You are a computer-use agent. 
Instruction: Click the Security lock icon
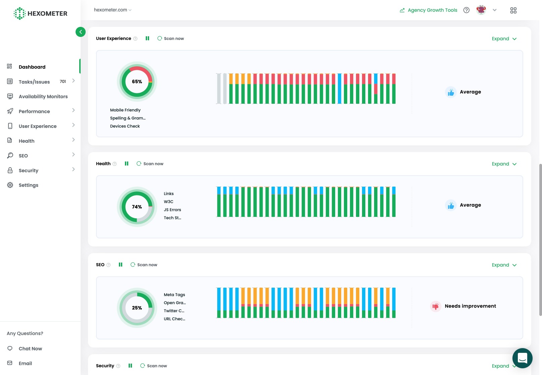[x=10, y=170]
